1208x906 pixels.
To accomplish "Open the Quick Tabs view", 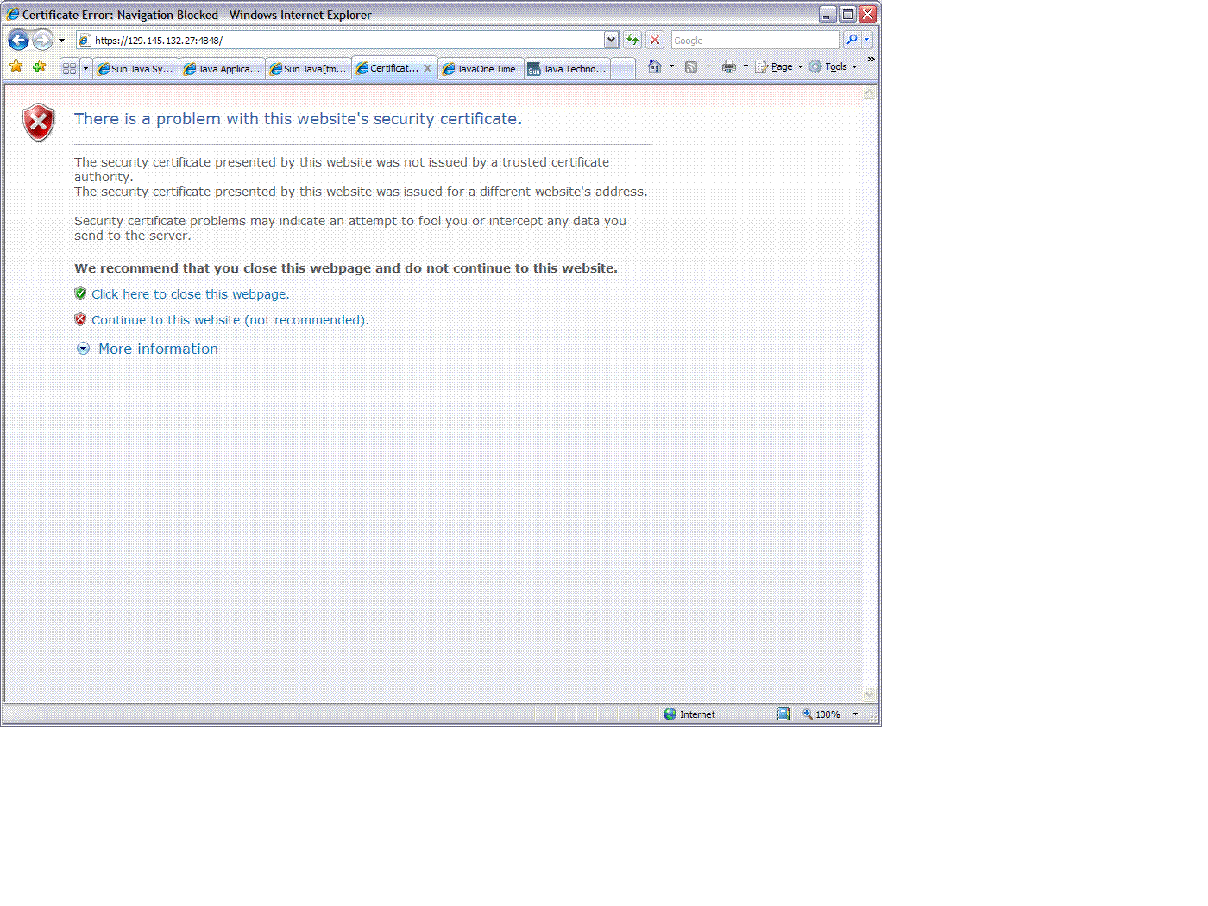I will click(70, 68).
